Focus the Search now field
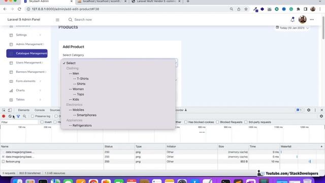 click(x=83, y=19)
